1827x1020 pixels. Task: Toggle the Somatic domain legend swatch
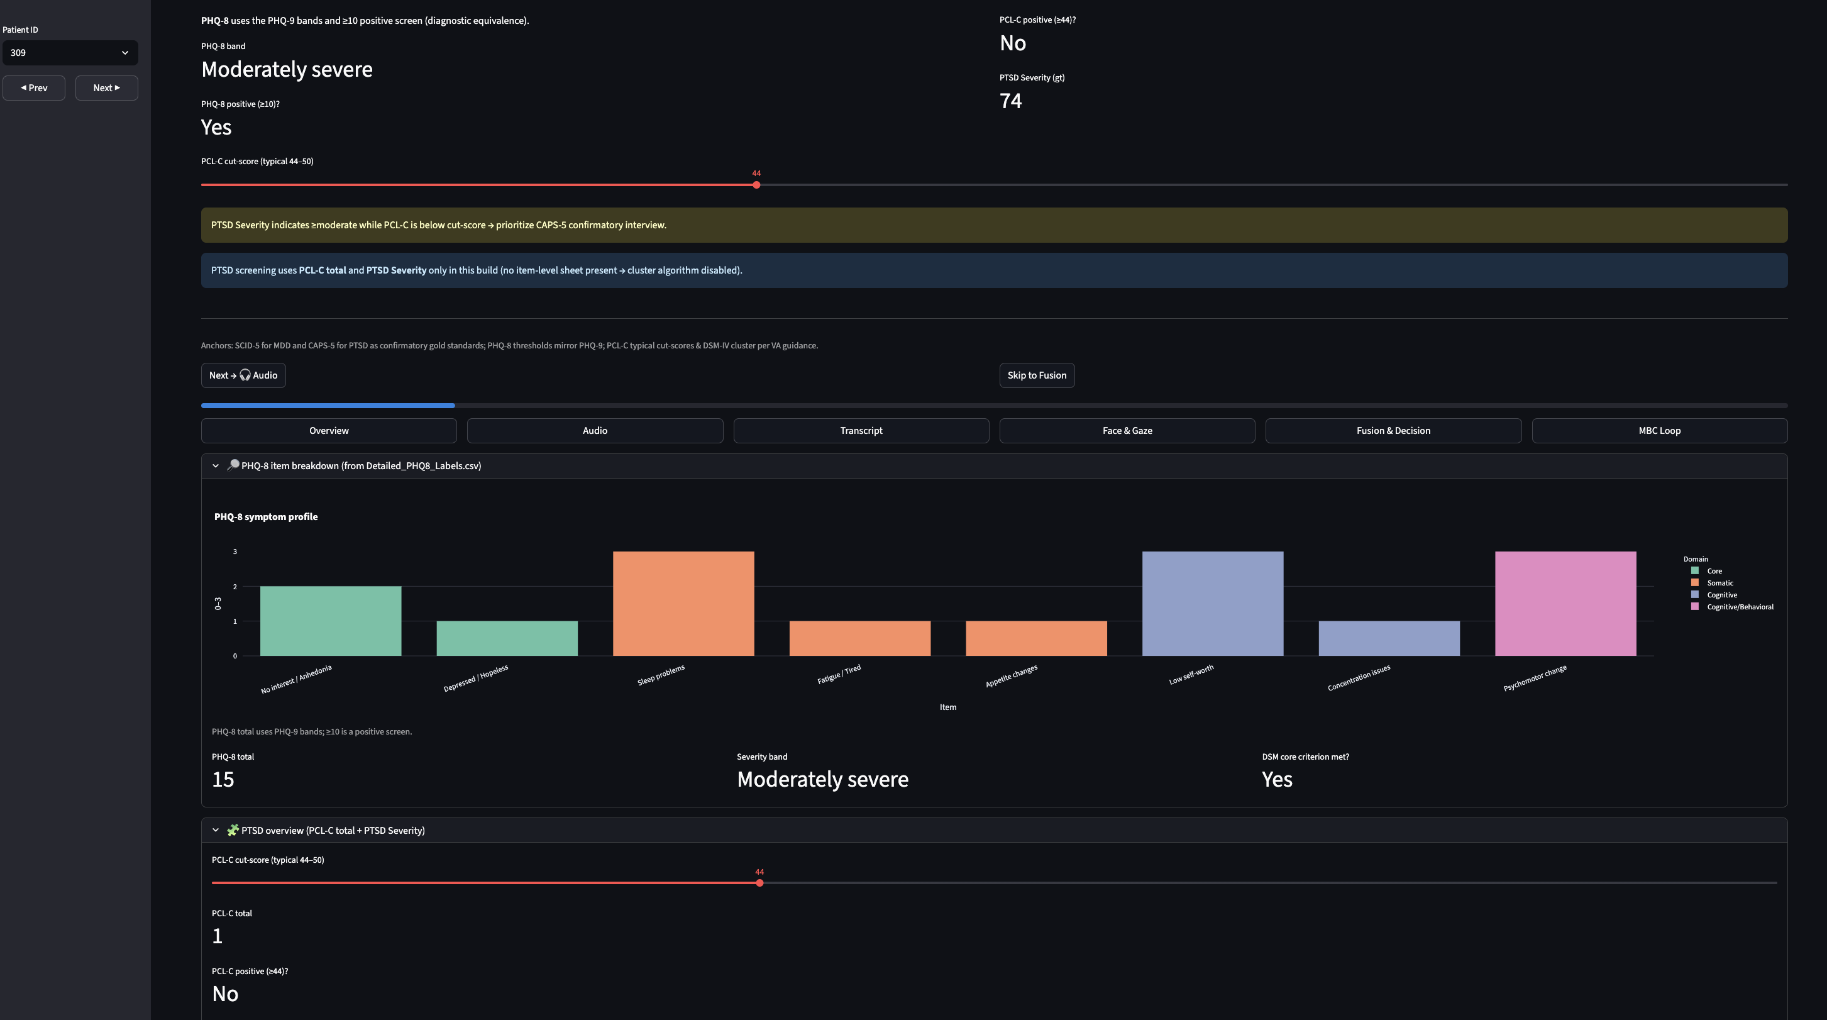click(x=1695, y=583)
